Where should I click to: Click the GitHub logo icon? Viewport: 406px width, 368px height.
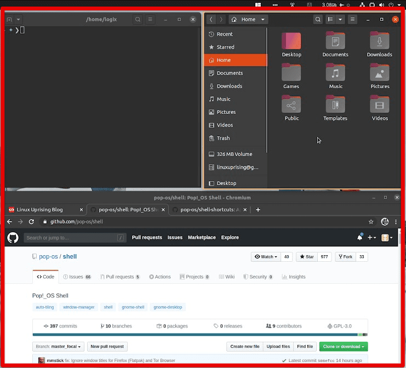13,238
